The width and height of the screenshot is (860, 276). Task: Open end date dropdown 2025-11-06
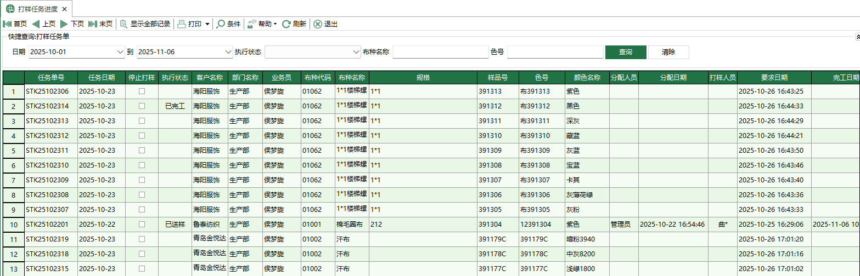pos(229,52)
